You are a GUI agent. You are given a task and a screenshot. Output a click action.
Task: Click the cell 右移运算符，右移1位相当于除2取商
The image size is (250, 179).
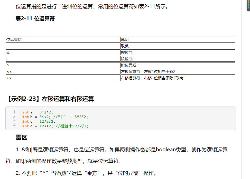[x=178, y=78]
